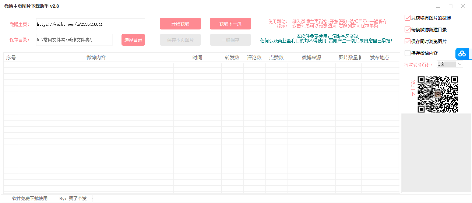This screenshot has height=203, width=472.
Task: Disable 保存同时浏览图片 checkbox
Action: pyautogui.click(x=407, y=41)
